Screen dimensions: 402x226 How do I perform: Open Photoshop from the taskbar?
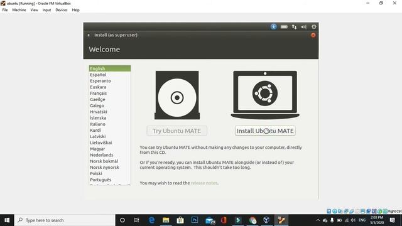click(x=195, y=220)
